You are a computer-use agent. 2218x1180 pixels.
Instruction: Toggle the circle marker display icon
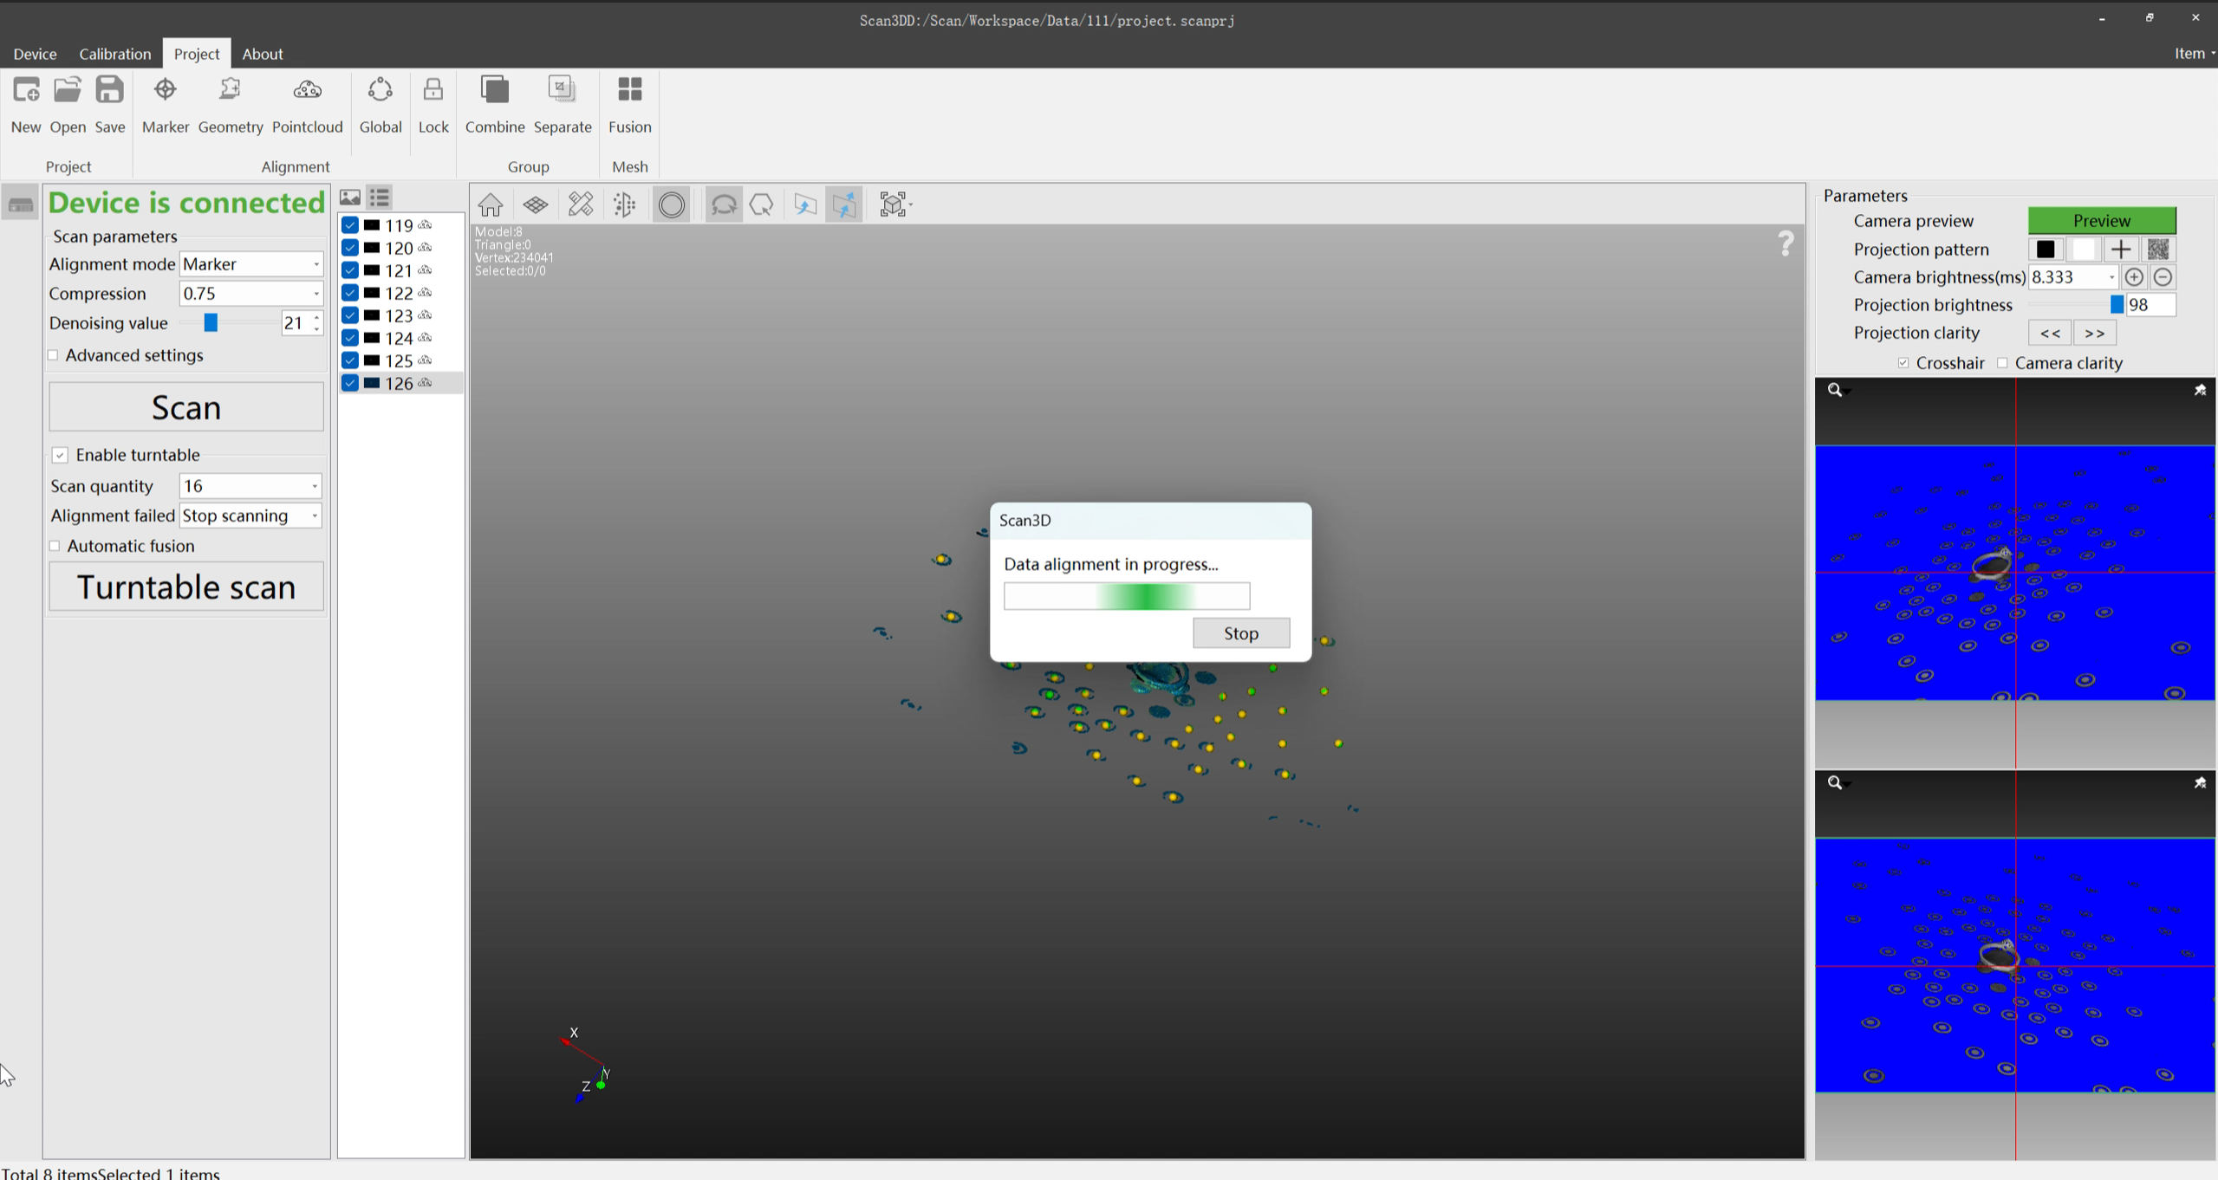(x=672, y=205)
